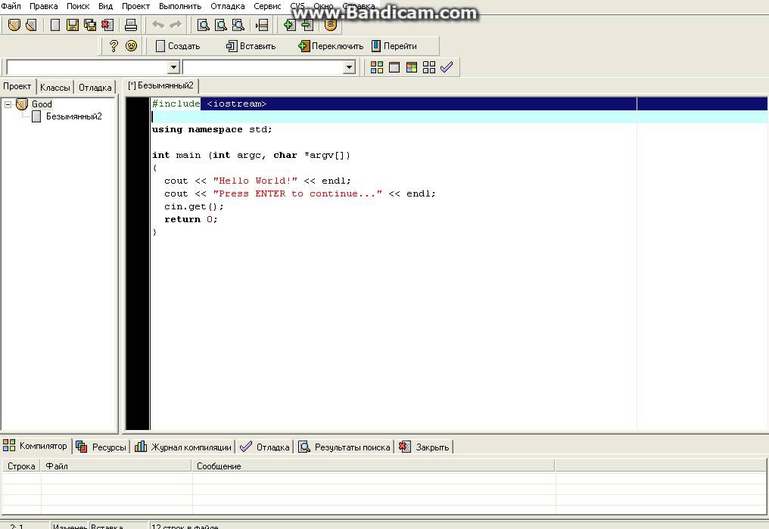Save the file with the floppy disk icon

[x=73, y=24]
